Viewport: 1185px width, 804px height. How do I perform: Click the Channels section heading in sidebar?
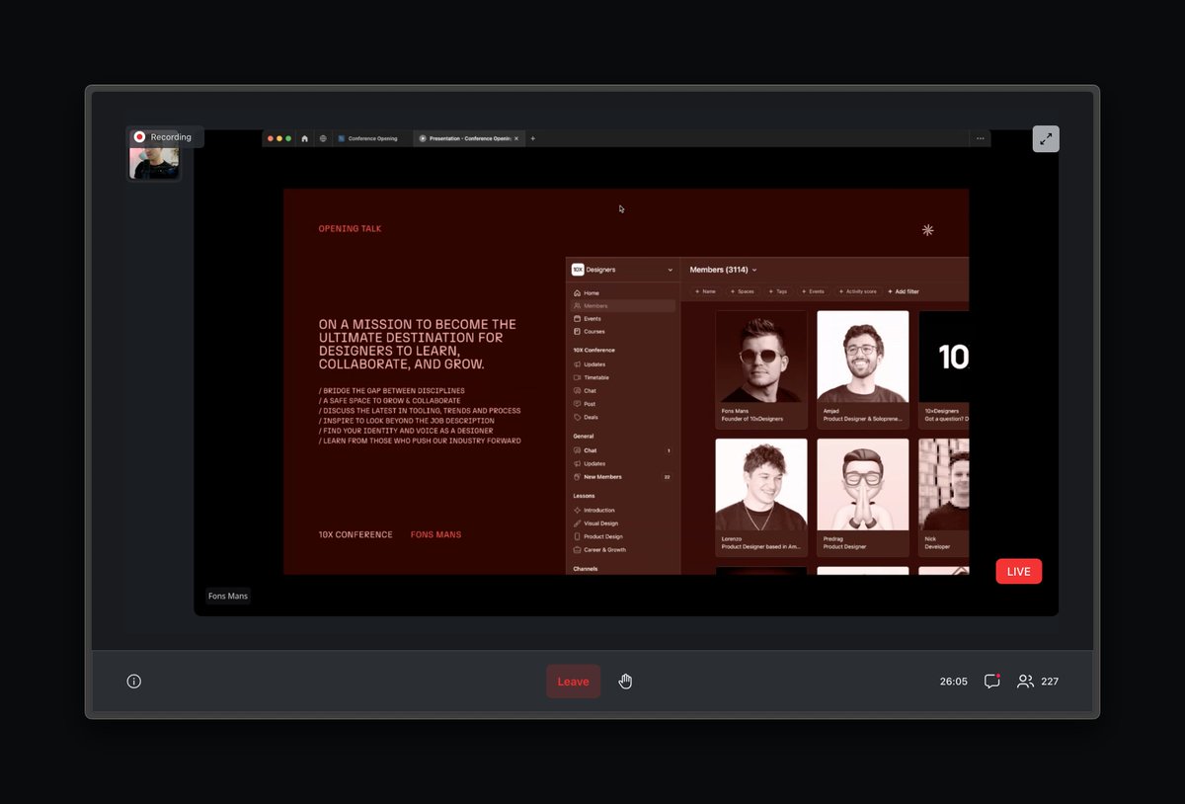[586, 569]
